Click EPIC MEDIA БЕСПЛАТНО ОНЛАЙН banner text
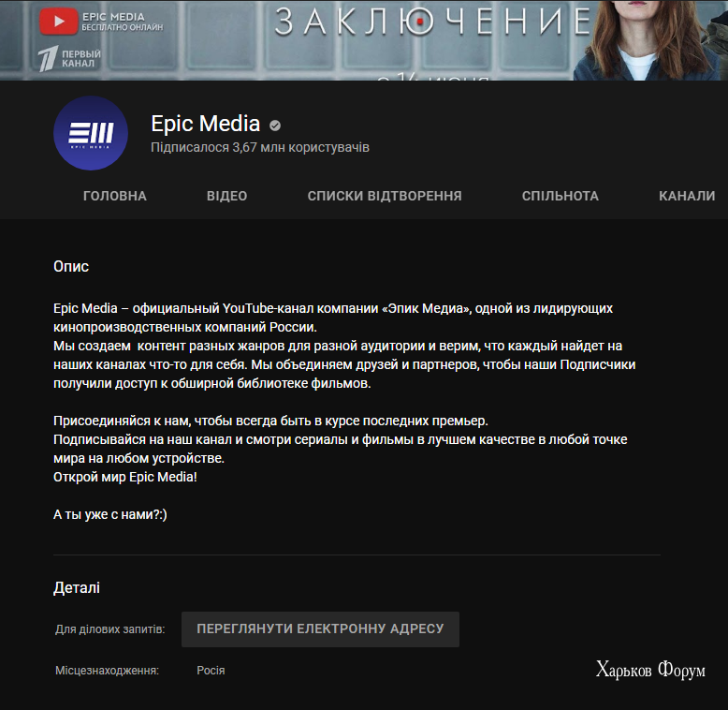This screenshot has height=710, width=728. [122, 22]
